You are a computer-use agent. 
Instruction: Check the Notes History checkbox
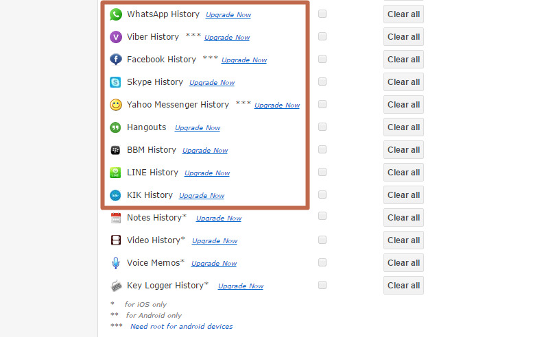tap(322, 217)
